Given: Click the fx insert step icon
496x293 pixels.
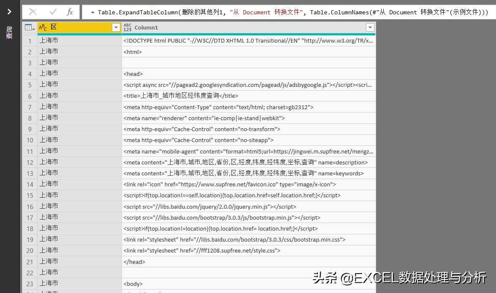Looking at the screenshot, I should click(x=70, y=12).
